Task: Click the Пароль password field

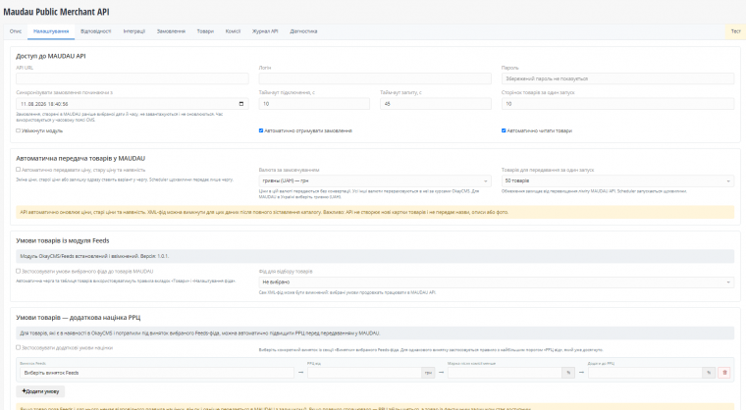Action: pyautogui.click(x=617, y=78)
